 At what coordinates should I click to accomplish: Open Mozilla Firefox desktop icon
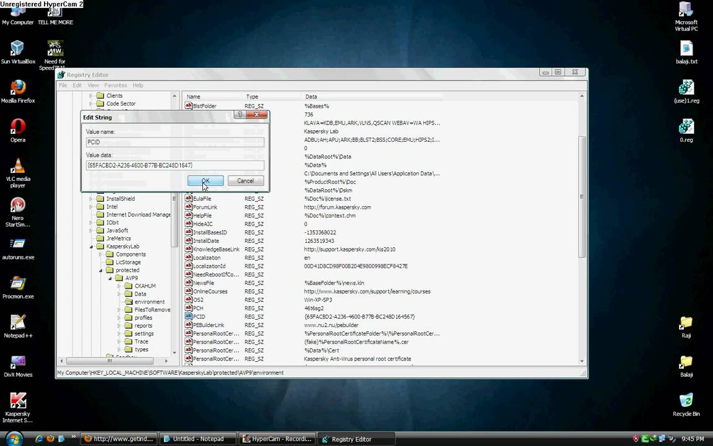point(18,92)
